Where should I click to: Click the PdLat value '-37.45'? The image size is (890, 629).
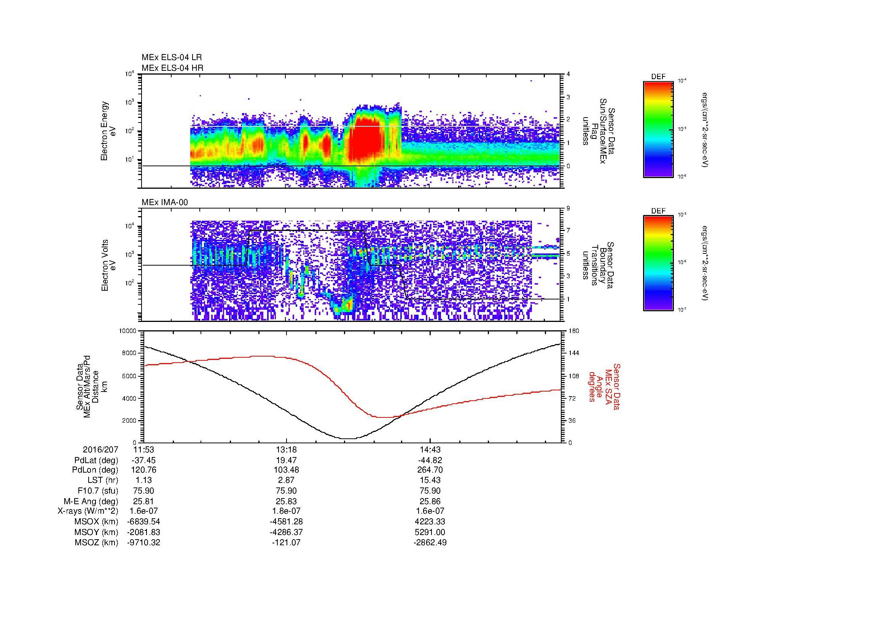143,460
